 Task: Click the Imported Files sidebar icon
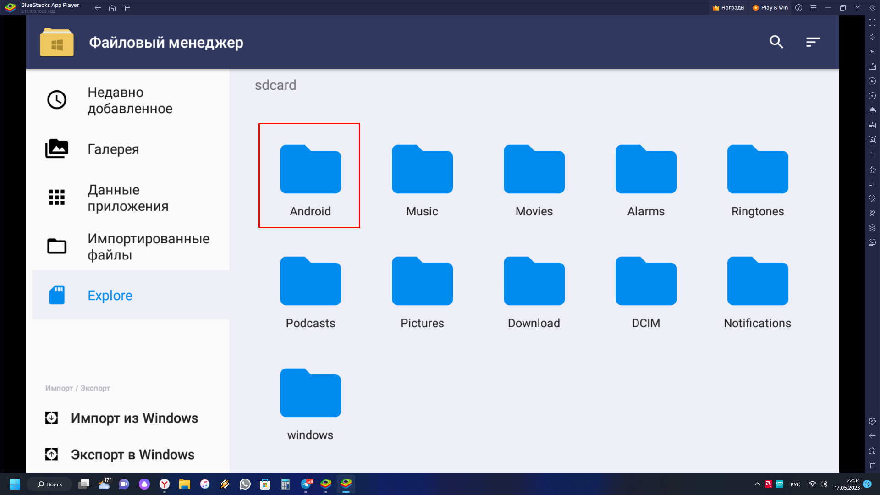[x=58, y=246]
